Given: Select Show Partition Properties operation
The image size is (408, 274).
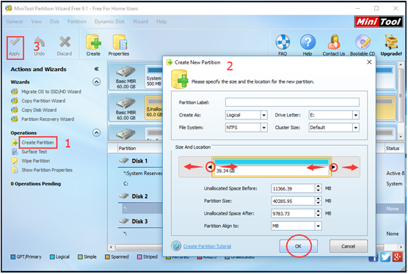Looking at the screenshot, I should (x=47, y=170).
